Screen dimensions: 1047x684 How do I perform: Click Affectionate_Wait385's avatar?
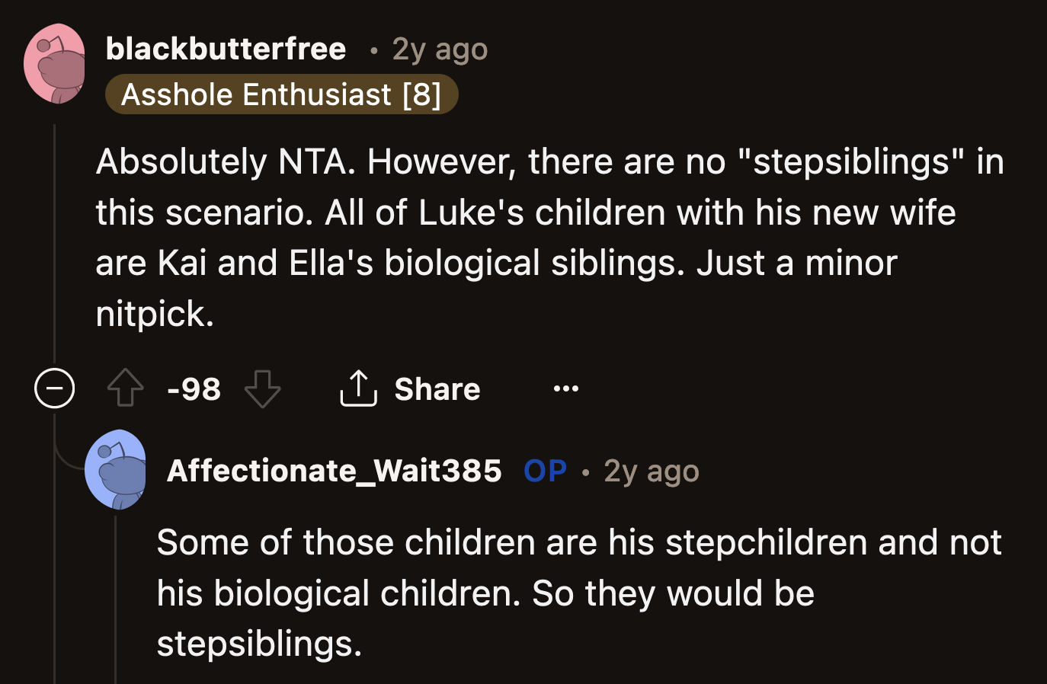click(117, 470)
